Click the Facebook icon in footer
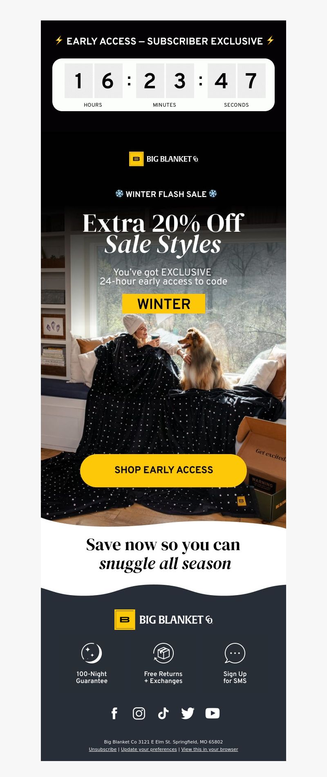 (114, 713)
